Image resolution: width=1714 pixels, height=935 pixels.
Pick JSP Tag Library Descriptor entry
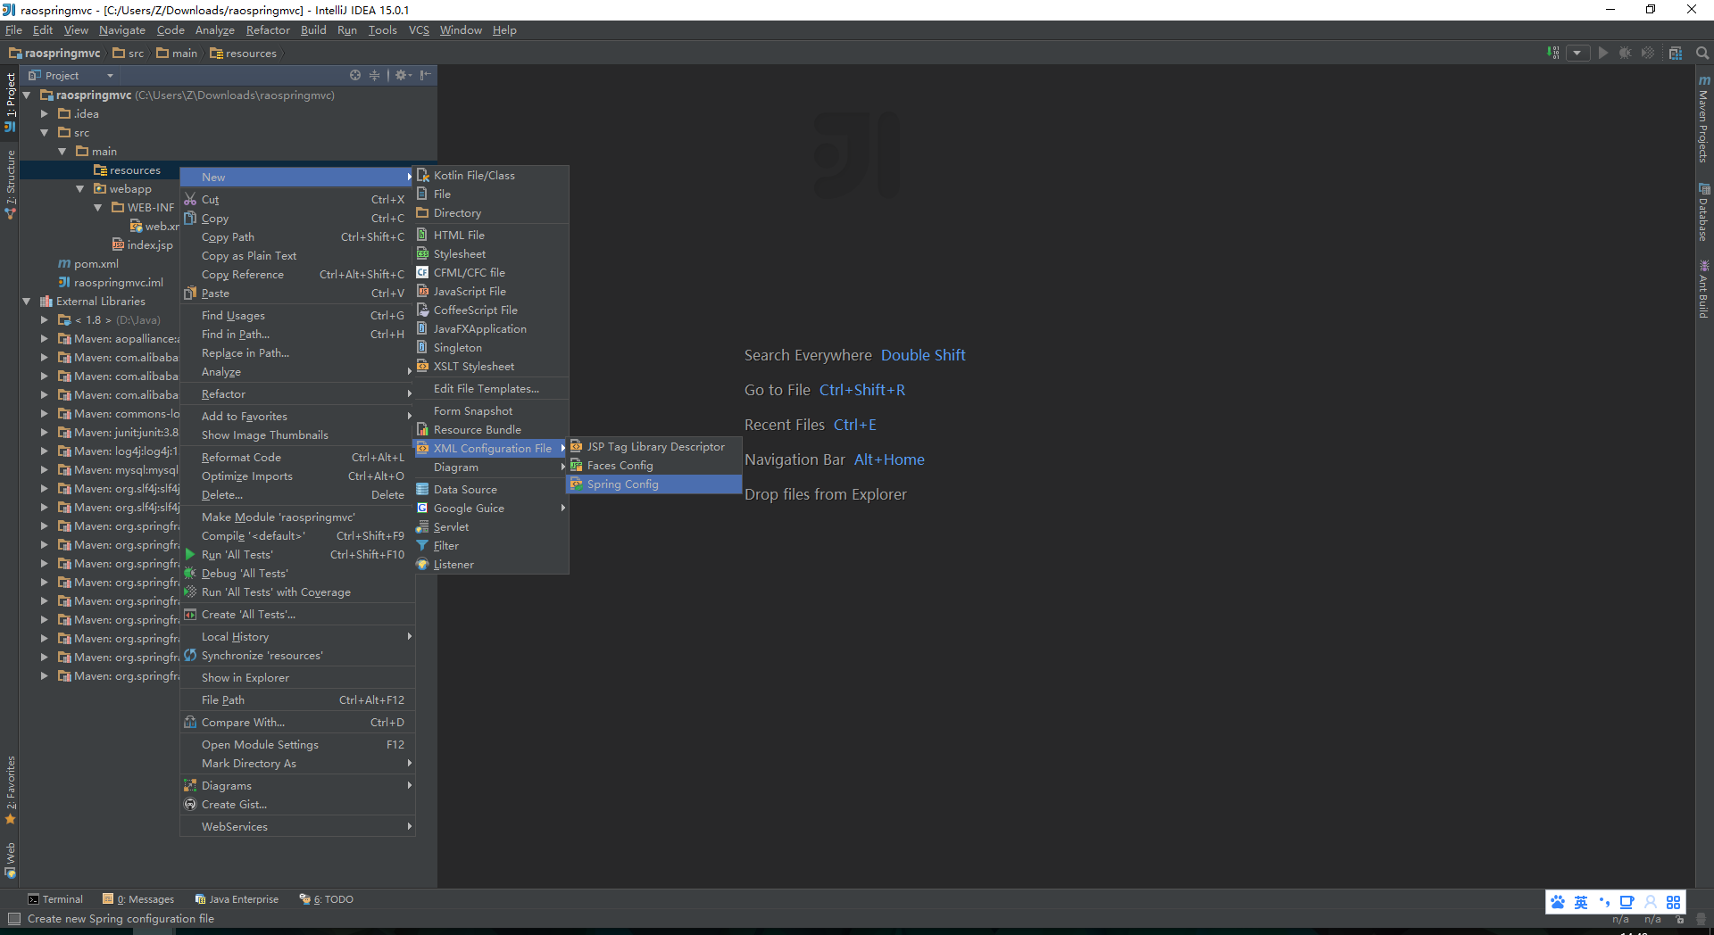[654, 447]
